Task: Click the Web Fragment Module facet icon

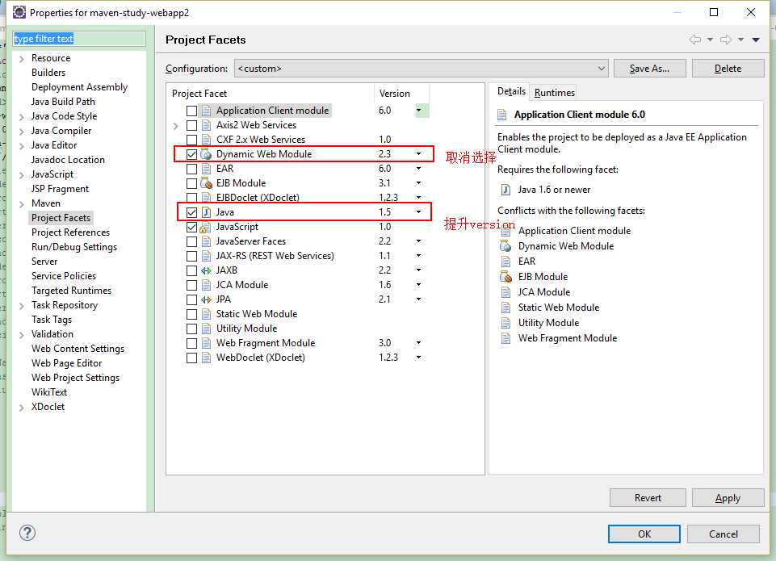Action: tap(206, 343)
